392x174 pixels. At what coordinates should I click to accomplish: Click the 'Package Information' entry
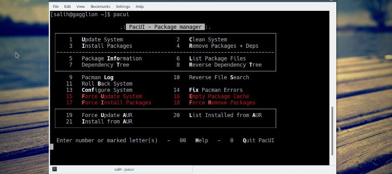[x=112, y=58]
